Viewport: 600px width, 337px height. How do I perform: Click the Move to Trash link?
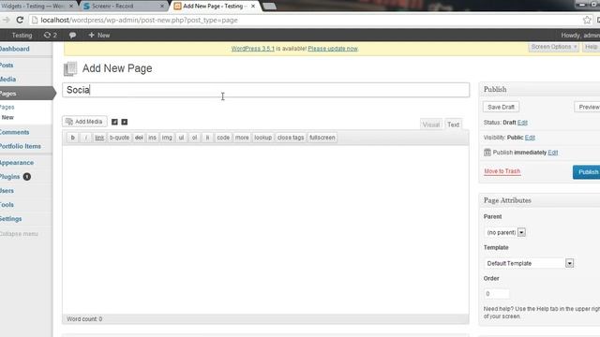502,171
